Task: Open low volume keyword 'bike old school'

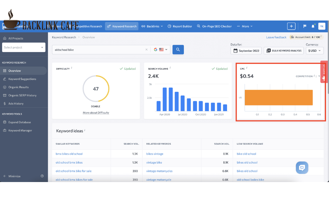Action: 246,154
